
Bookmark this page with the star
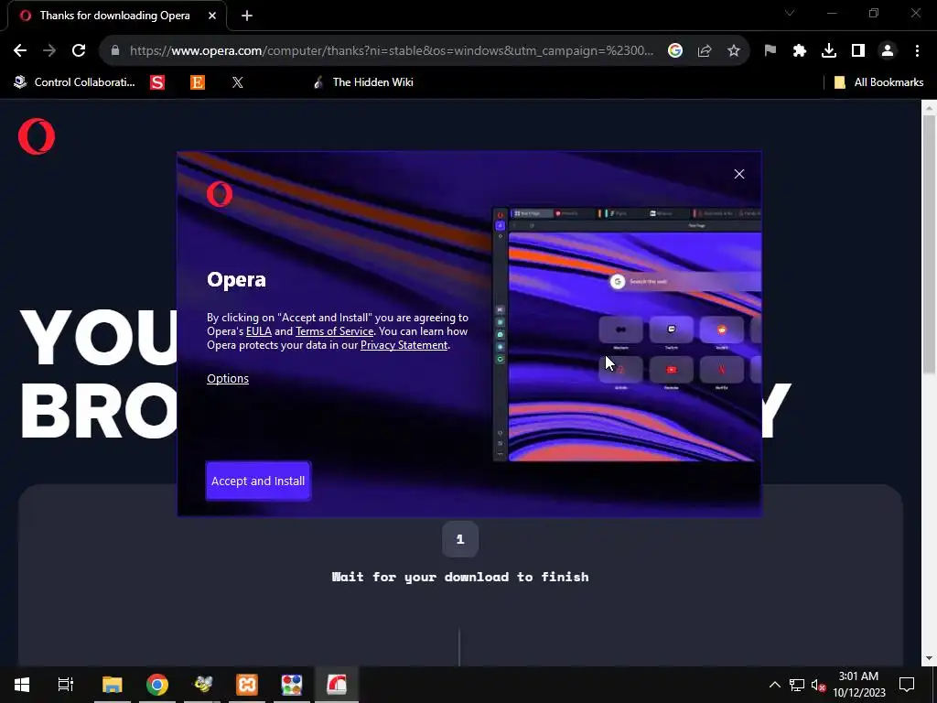tap(734, 51)
